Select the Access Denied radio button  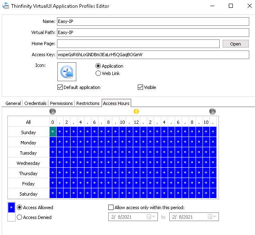[20, 217]
